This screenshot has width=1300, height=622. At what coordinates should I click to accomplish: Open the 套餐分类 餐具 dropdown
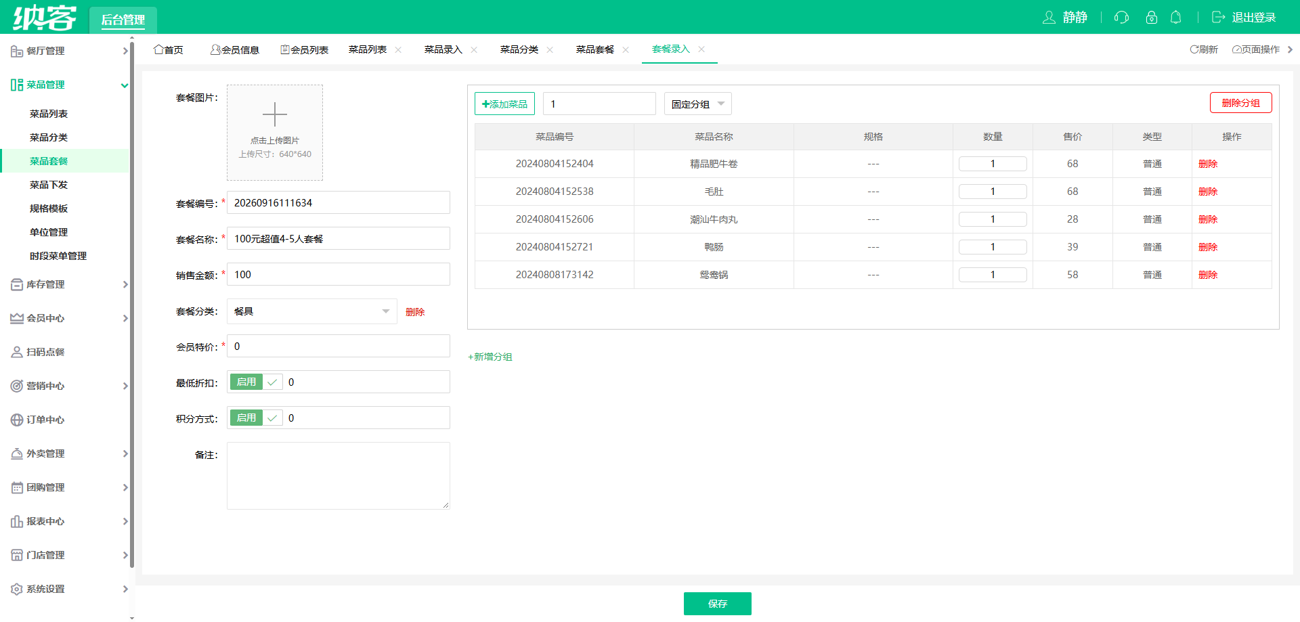312,311
